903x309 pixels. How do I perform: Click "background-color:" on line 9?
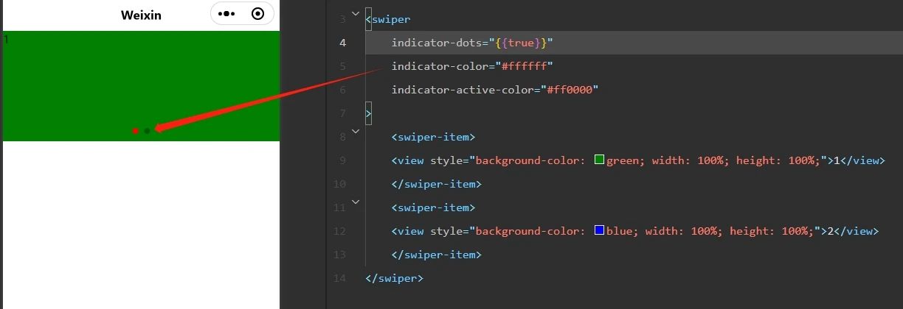click(530, 160)
